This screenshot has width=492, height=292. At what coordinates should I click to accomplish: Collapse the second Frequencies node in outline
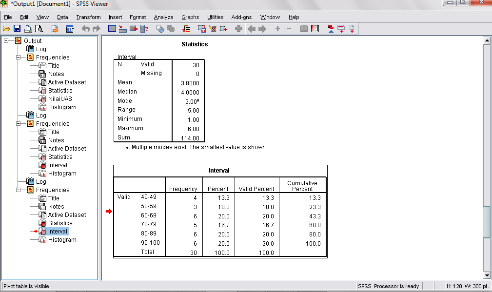pyautogui.click(x=18, y=123)
